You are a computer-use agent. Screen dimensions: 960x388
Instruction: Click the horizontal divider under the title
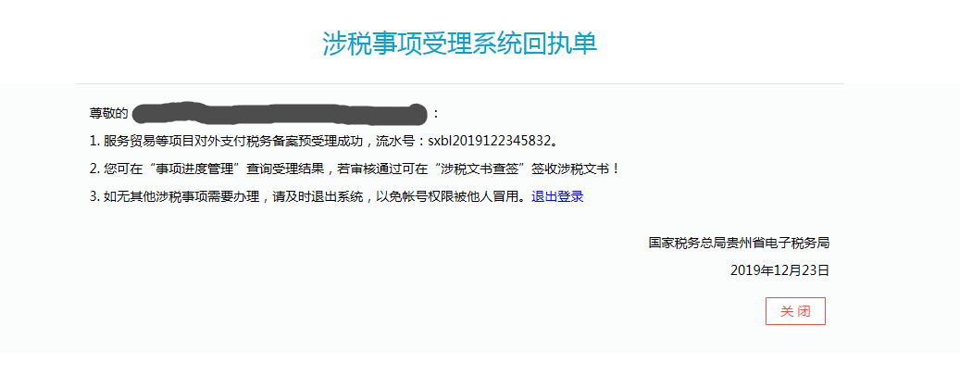coord(460,84)
